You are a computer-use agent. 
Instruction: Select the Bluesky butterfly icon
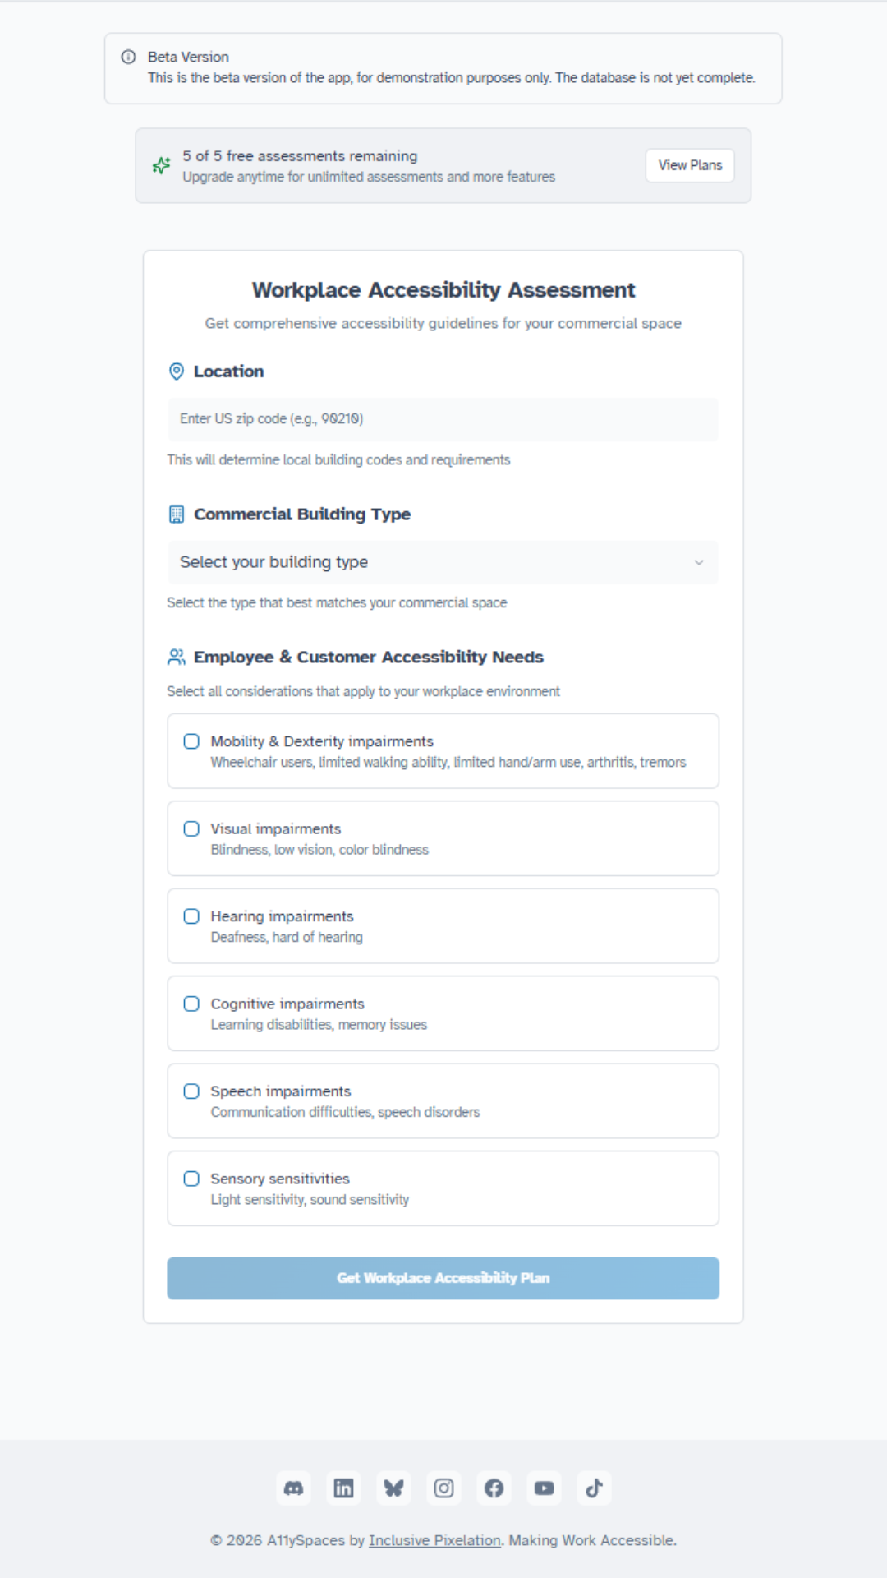393,1488
